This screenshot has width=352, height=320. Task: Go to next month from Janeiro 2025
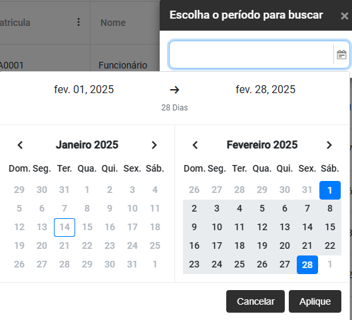point(154,145)
